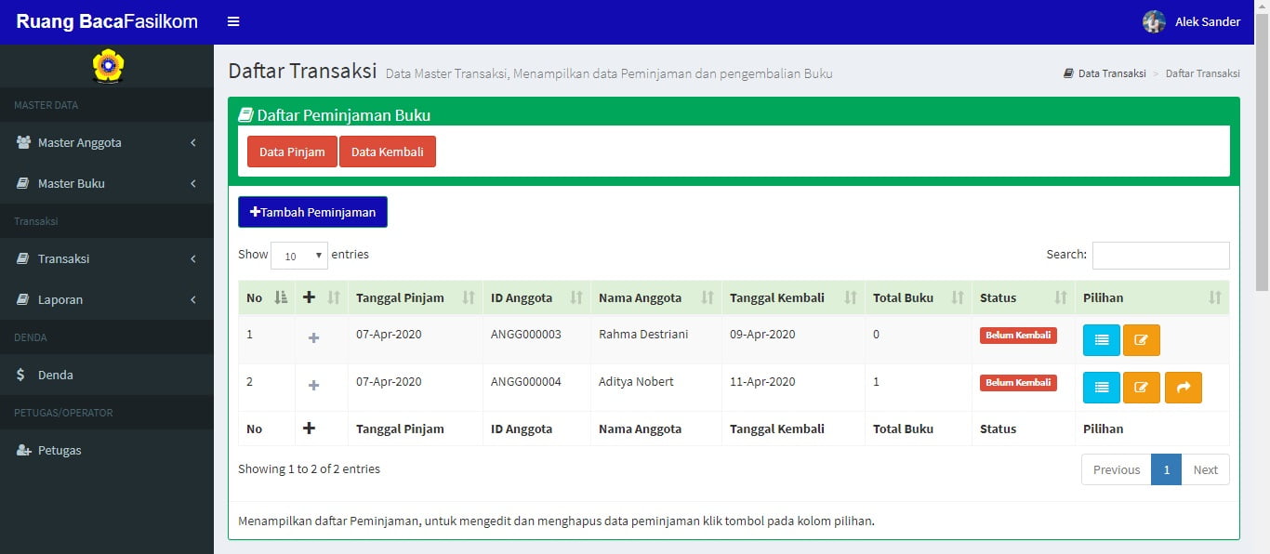Expand the Laporan submenu chevron
This screenshot has width=1270, height=554.
tap(192, 299)
